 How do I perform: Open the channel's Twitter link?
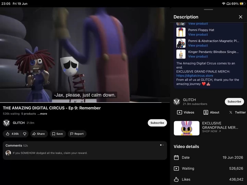coord(237,112)
